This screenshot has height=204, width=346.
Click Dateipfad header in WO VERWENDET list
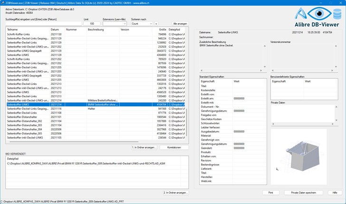point(93,158)
